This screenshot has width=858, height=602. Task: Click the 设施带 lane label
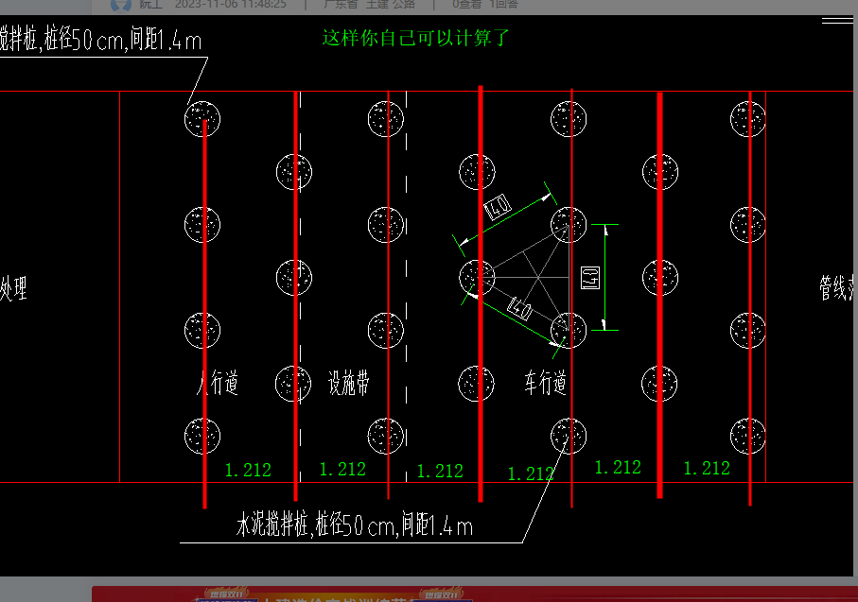point(348,382)
